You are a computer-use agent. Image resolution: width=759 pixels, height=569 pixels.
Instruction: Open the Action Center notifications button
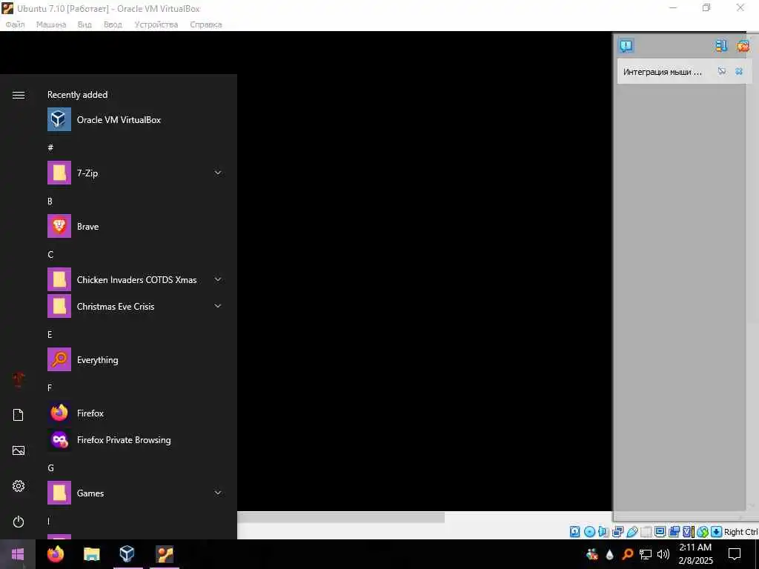pyautogui.click(x=735, y=554)
